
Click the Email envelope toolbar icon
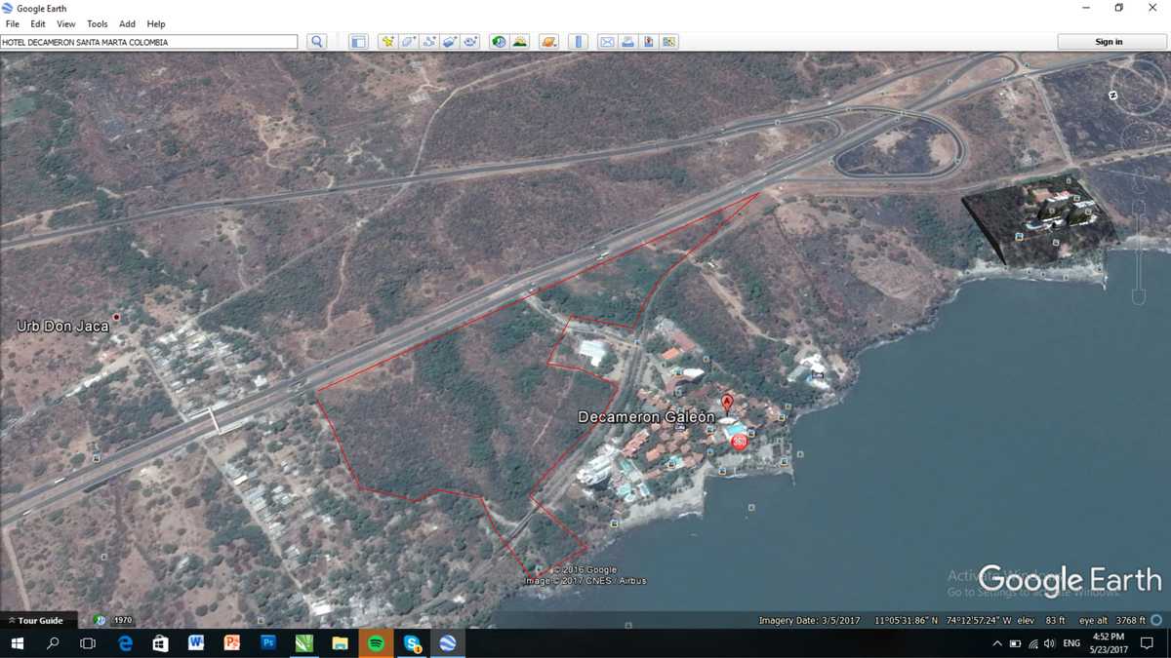tap(607, 42)
